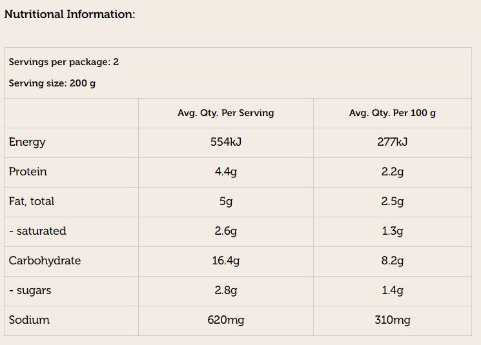Image resolution: width=481 pixels, height=345 pixels.
Task: Select the Avg. Qty. Per Serving header
Action: 225,113
